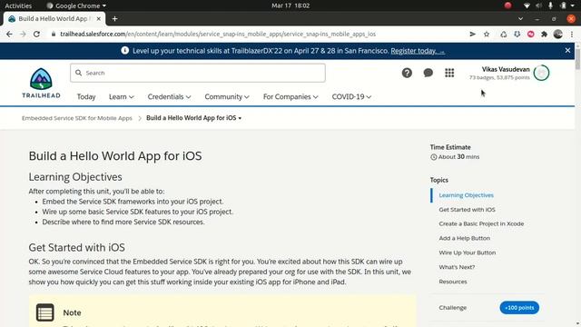The width and height of the screenshot is (581, 327).
Task: Click the Trailhead logo
Action: click(41, 83)
